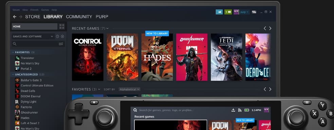Click the 1:14PM clock on Steam Deck
The width and height of the screenshot is (334, 130).
tap(256, 110)
